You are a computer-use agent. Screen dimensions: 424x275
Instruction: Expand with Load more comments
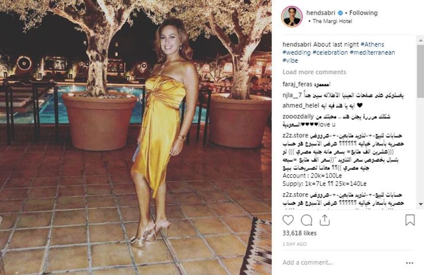314,72
